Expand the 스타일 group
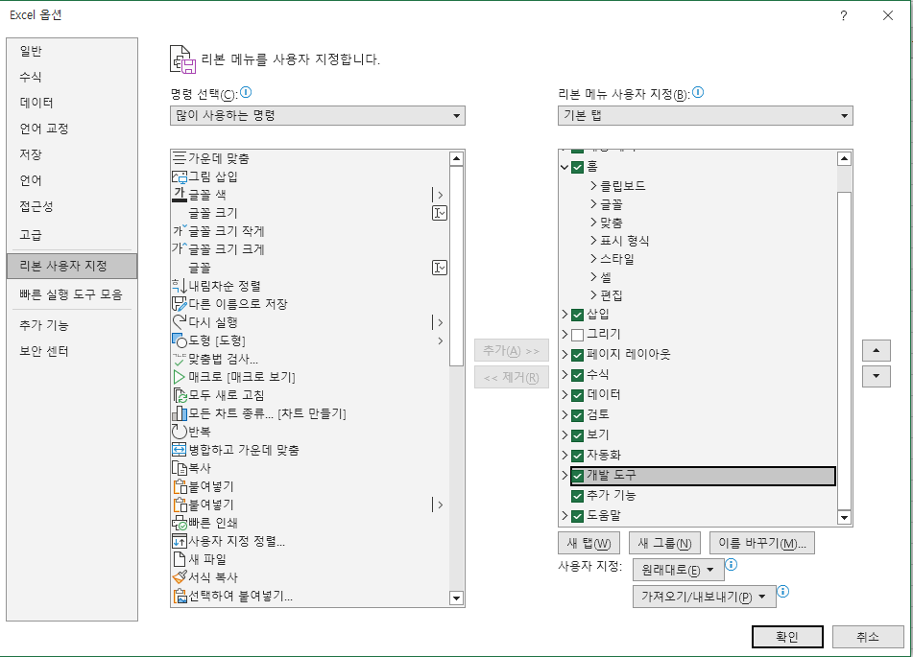 593,258
